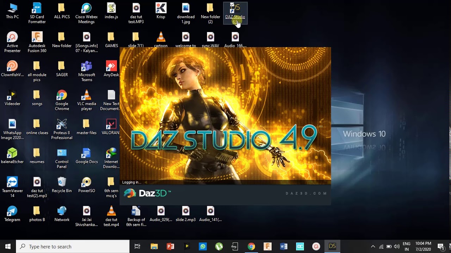451x253 pixels.
Task: Open uTorrent from the taskbar
Action: coord(219,246)
